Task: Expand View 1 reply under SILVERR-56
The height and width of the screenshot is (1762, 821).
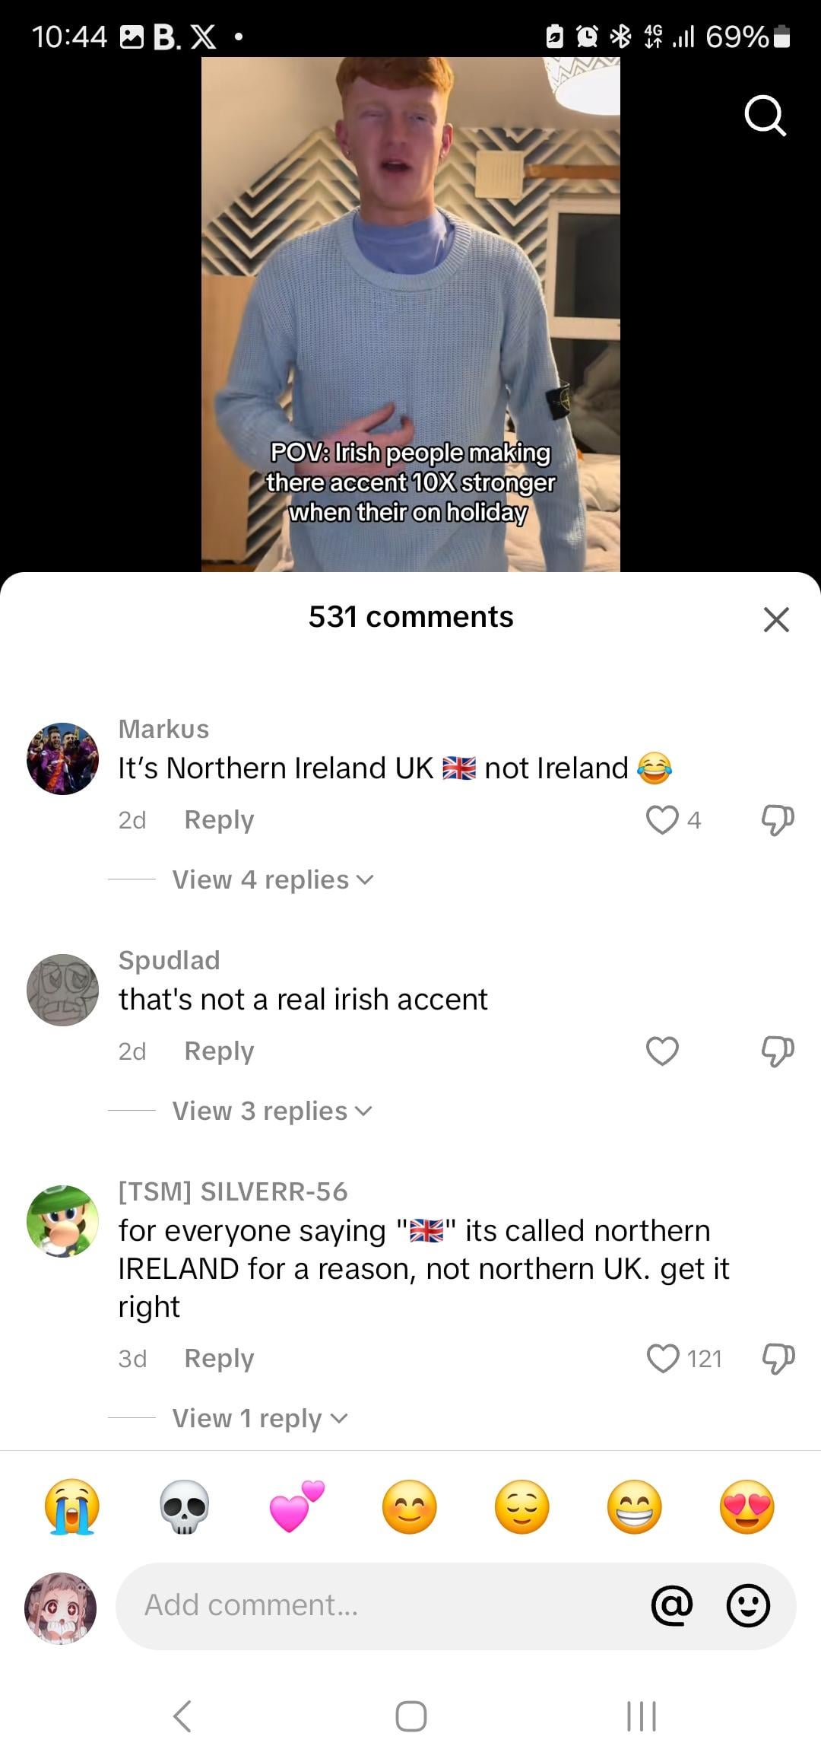Action: (260, 1418)
